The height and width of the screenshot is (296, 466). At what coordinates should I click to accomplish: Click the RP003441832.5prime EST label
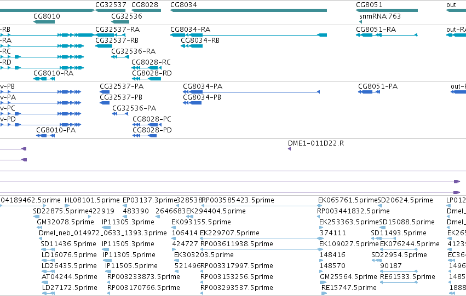click(x=353, y=211)
